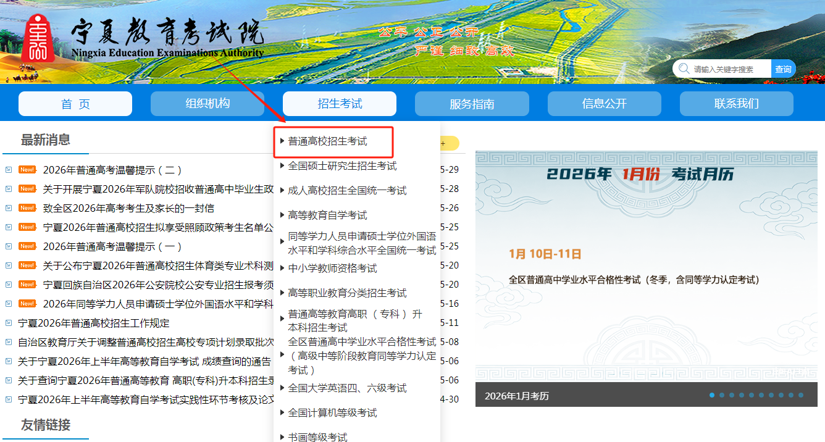Click New! badge beside 拟享受照顾政策考生名单 item
Viewport: 825px width, 442px height.
point(27,227)
